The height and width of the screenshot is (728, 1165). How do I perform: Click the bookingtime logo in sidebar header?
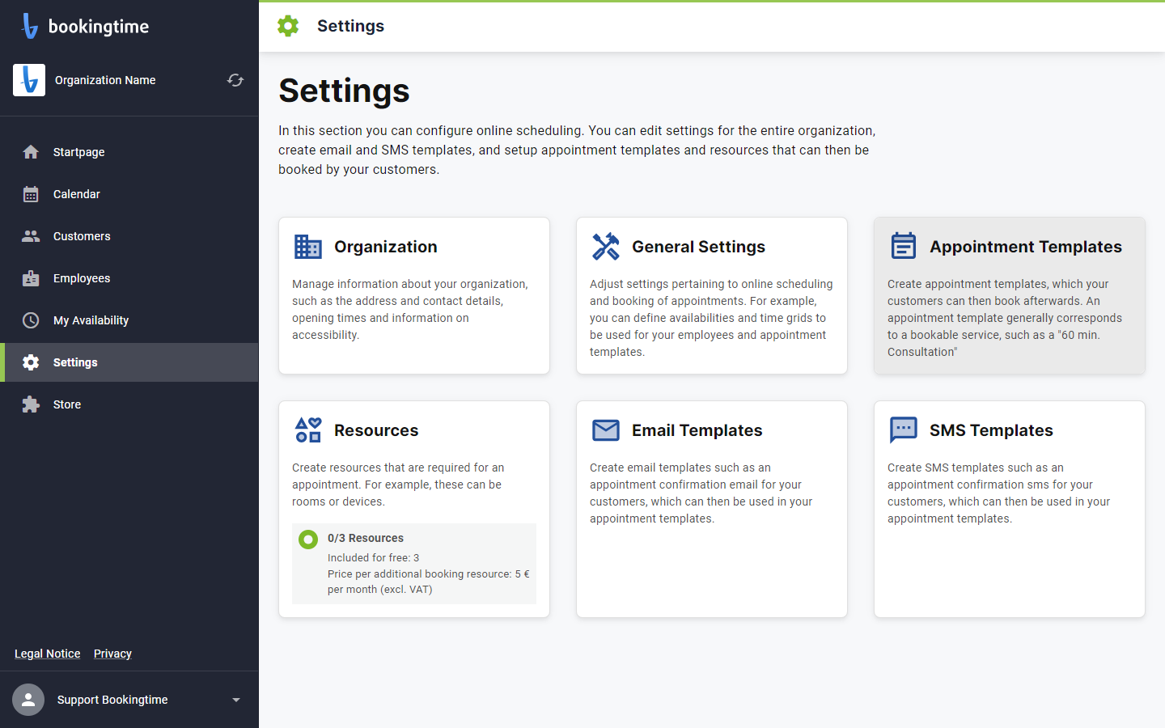click(85, 26)
